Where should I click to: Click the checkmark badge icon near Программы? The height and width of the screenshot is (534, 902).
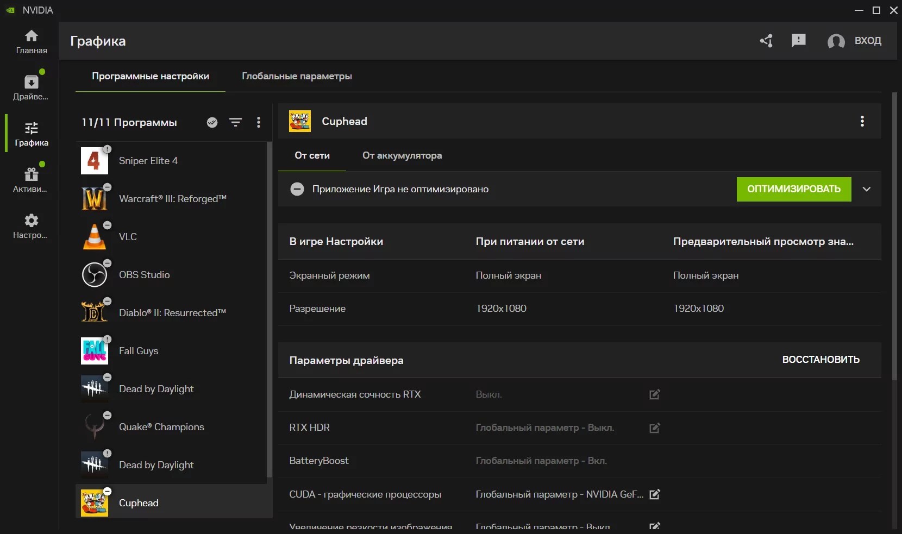click(212, 123)
